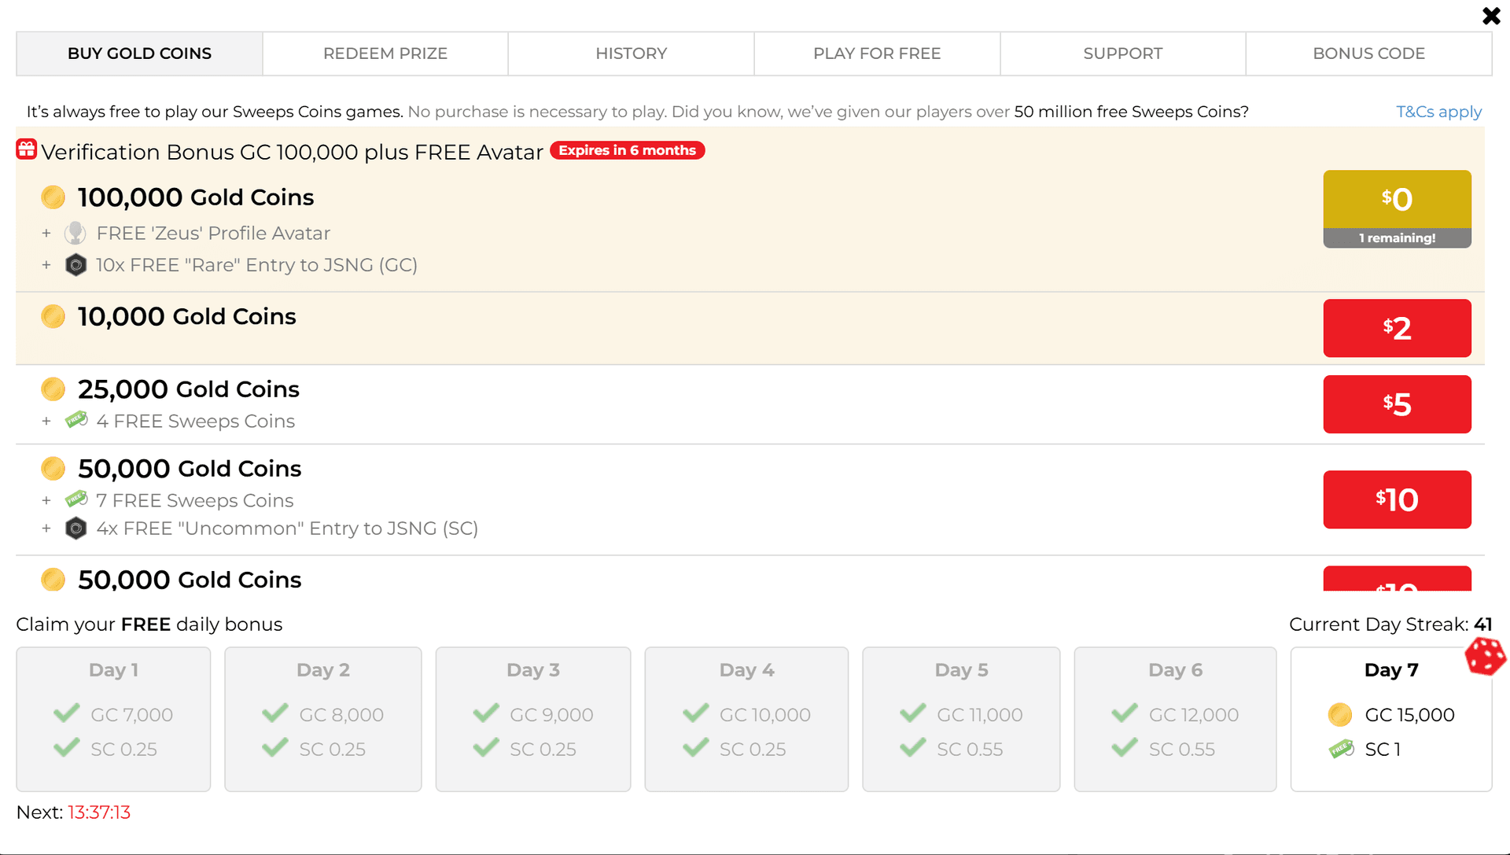
Task: Claim the $0 verification bonus offer
Action: click(x=1397, y=209)
